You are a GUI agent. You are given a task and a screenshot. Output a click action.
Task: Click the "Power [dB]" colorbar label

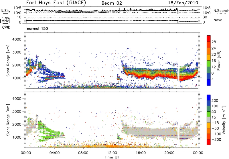point(219,61)
